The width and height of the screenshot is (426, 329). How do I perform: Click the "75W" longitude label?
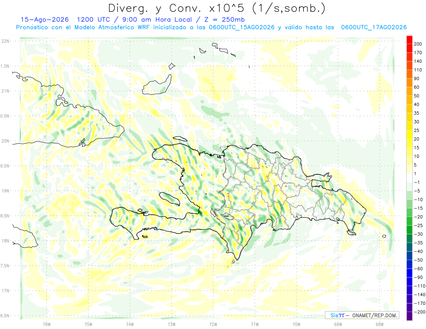pyautogui.click(x=88, y=324)
